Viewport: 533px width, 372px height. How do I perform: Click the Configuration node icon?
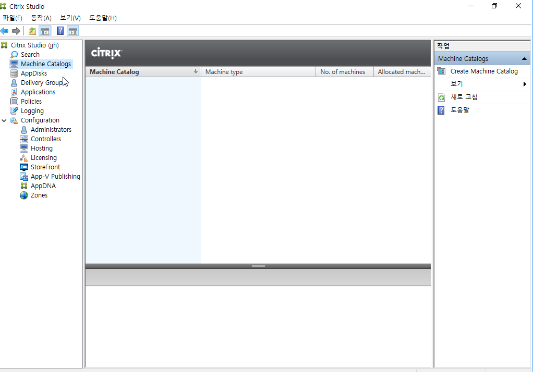(14, 120)
